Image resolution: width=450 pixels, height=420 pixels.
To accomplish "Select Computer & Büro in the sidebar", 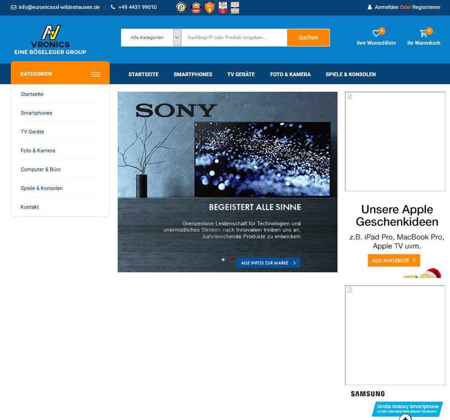I will [x=40, y=169].
